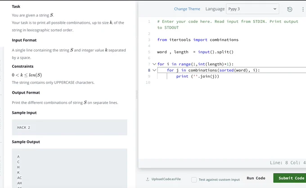Open the Pypy 3 language dropdown

(x=252, y=9)
